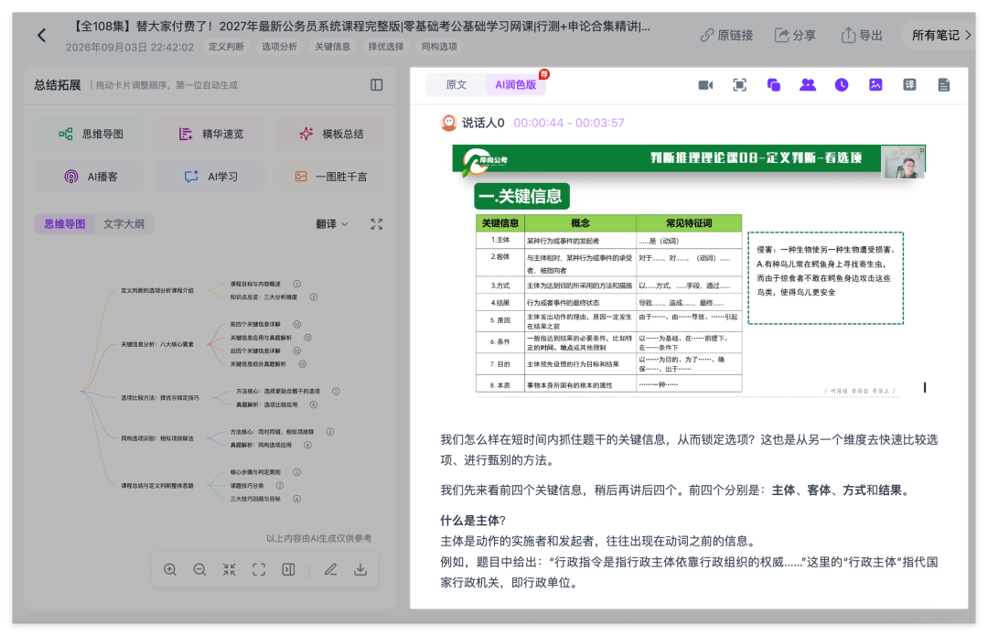This screenshot has height=636, width=988.
Task: Click the document file icon
Action: coord(943,85)
